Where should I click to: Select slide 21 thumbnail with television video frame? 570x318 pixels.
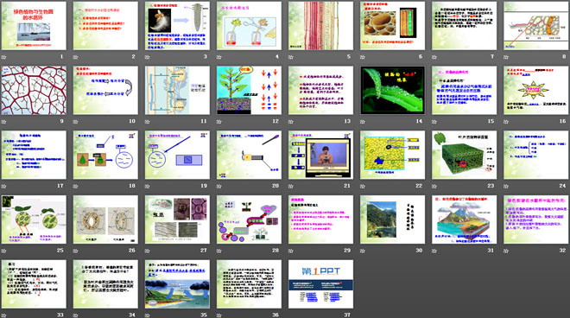click(320, 155)
